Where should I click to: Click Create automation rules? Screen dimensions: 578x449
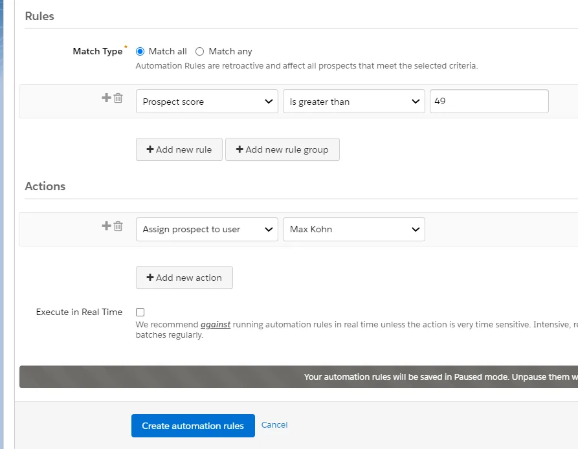tap(193, 426)
